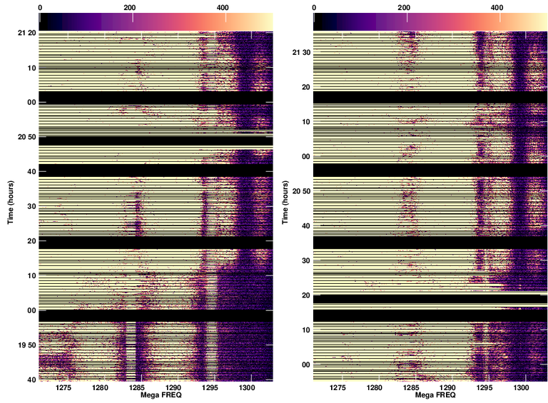
Task: Click the '21 20' time tick on left plot
Action: click(26, 34)
